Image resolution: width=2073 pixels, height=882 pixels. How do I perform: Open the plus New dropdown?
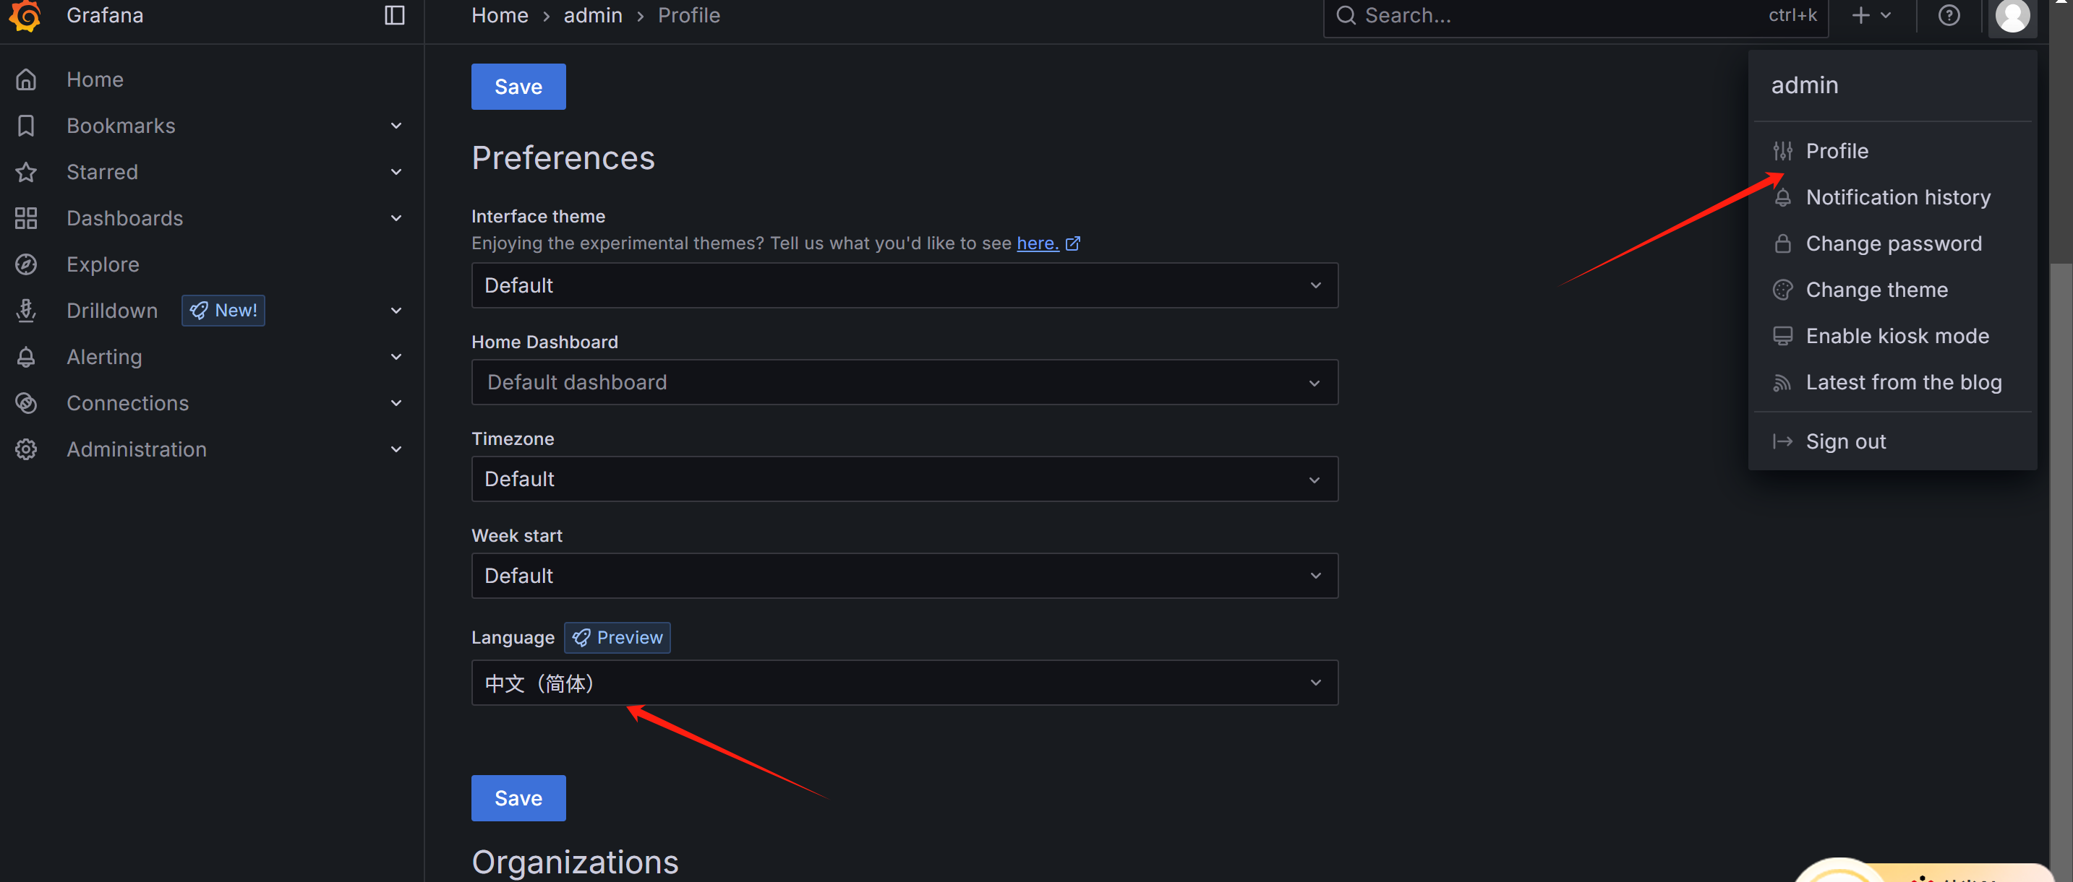click(x=1871, y=15)
